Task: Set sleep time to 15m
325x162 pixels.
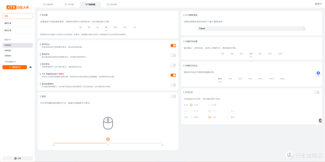Action: [270, 54]
